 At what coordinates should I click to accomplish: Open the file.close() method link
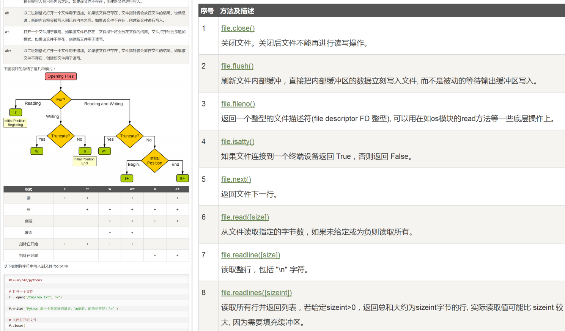[x=238, y=28]
